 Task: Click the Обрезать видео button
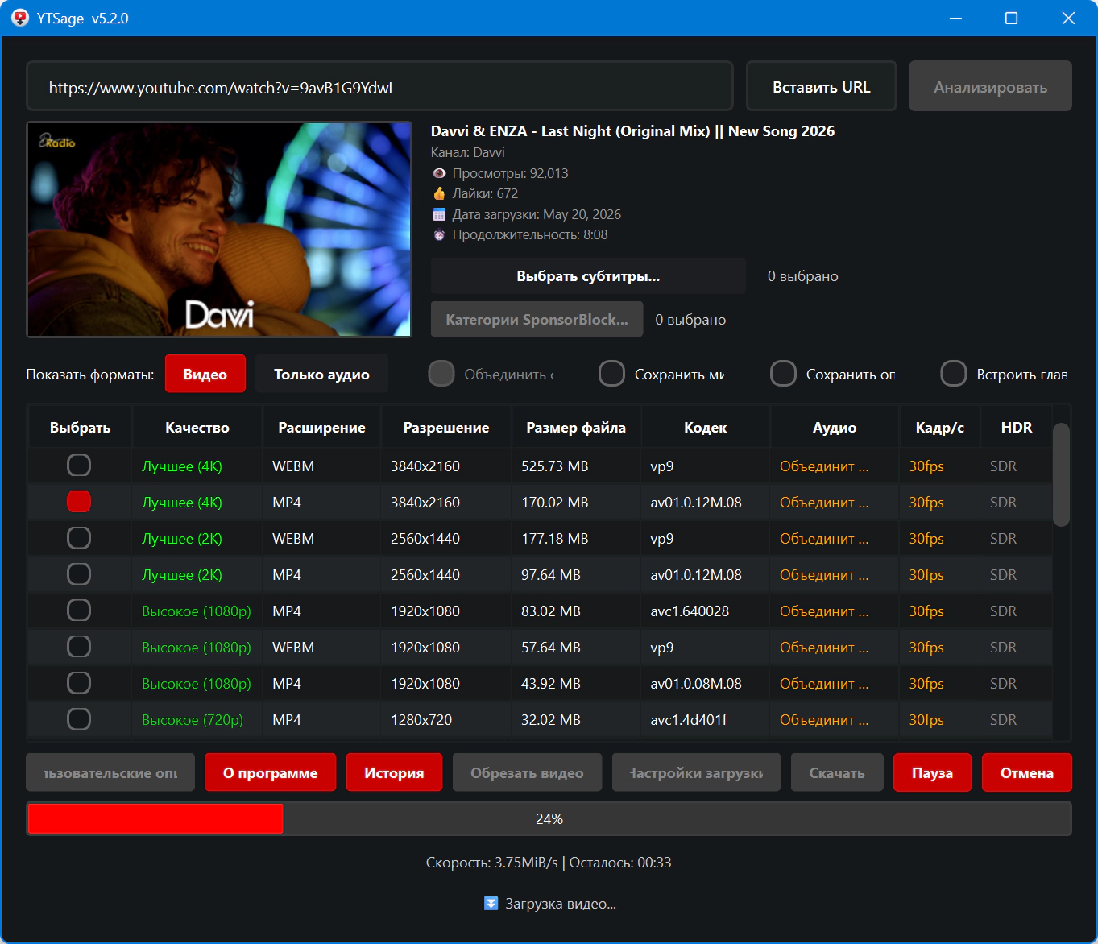coord(527,772)
